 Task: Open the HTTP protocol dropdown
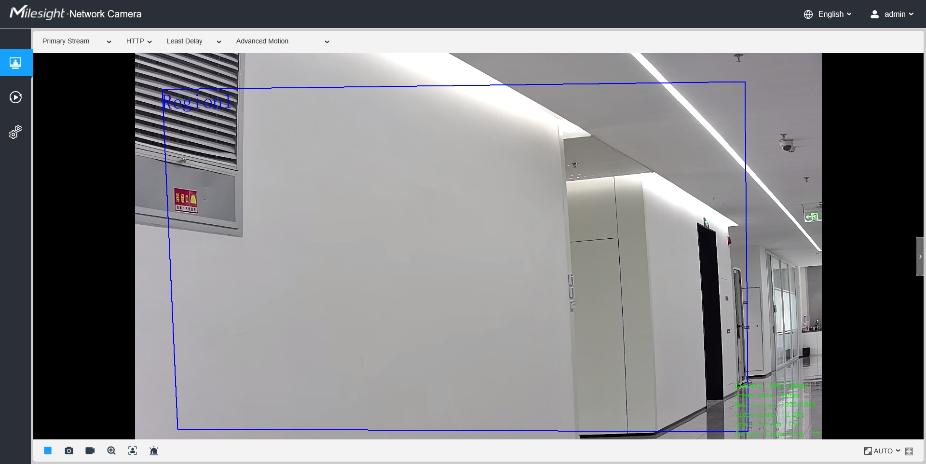click(139, 41)
